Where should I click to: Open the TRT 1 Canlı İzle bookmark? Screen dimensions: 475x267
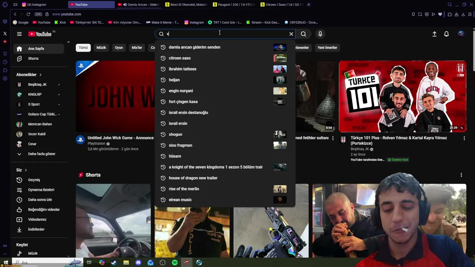click(225, 22)
